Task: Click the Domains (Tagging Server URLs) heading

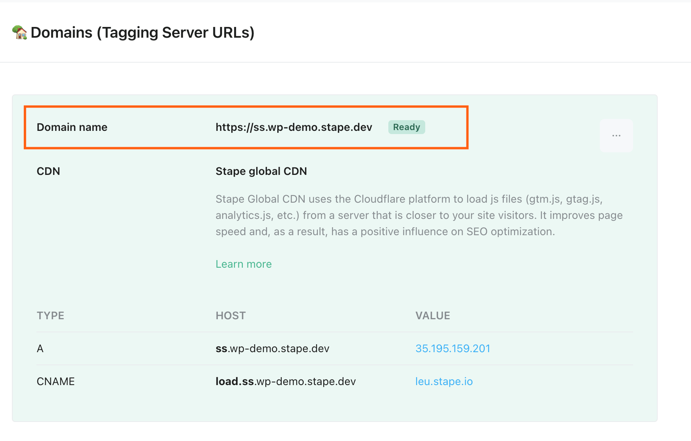Action: [142, 33]
